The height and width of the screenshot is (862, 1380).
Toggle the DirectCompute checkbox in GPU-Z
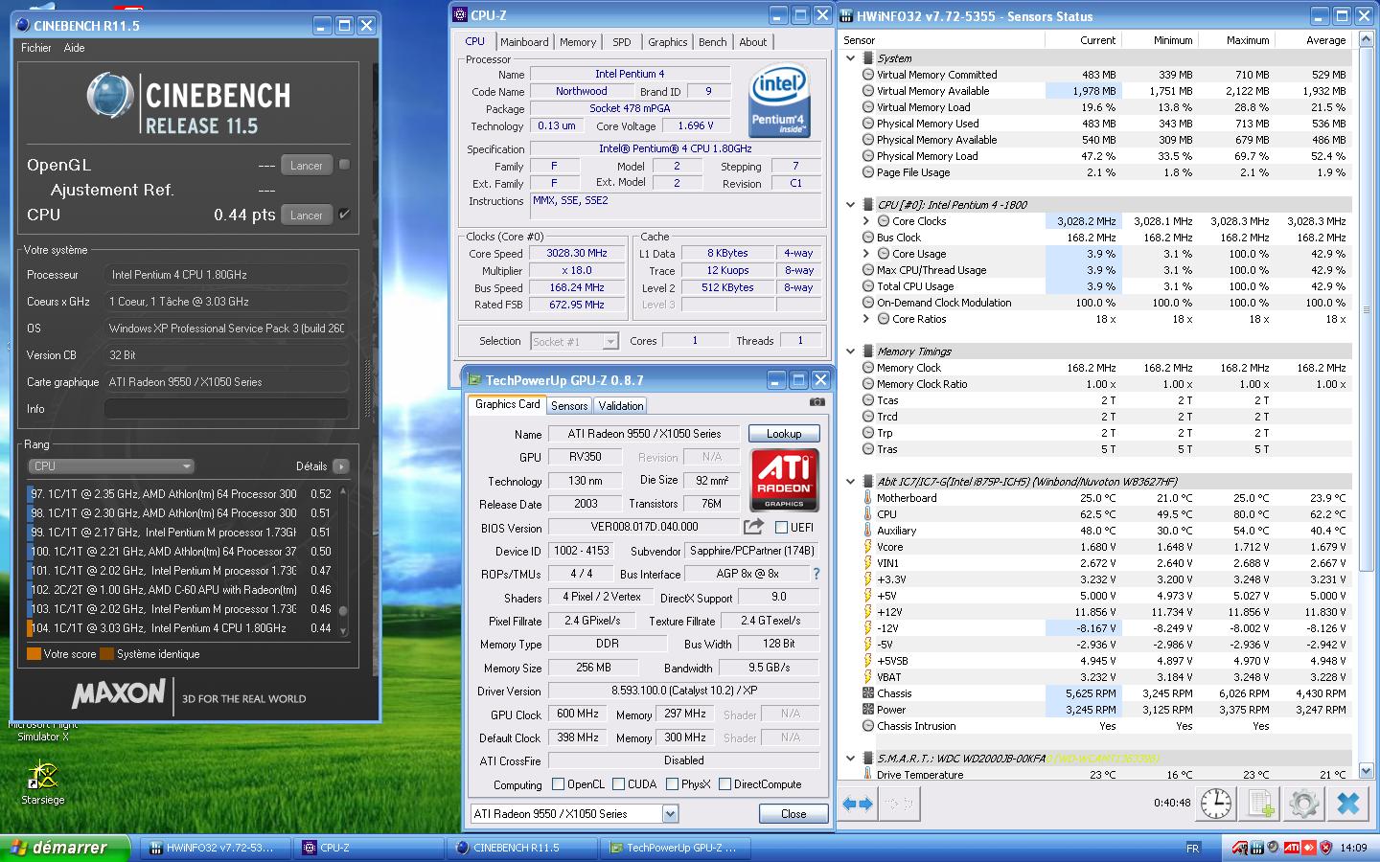[x=724, y=784]
